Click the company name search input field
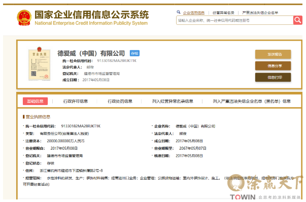306x202 pixels. 235,20
